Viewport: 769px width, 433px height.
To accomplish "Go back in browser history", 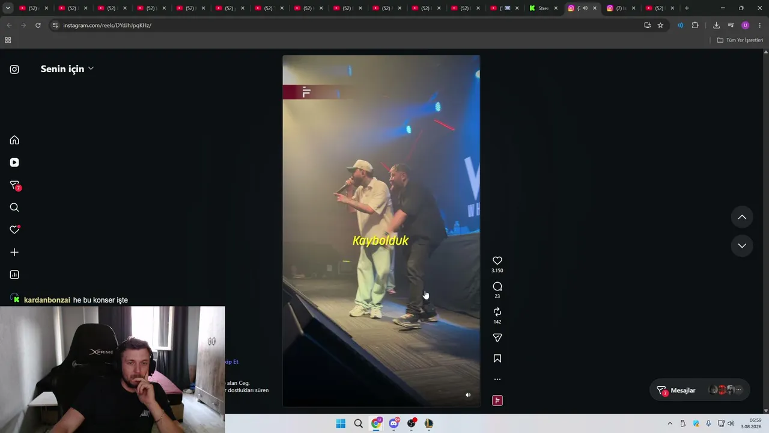I will [x=9, y=25].
